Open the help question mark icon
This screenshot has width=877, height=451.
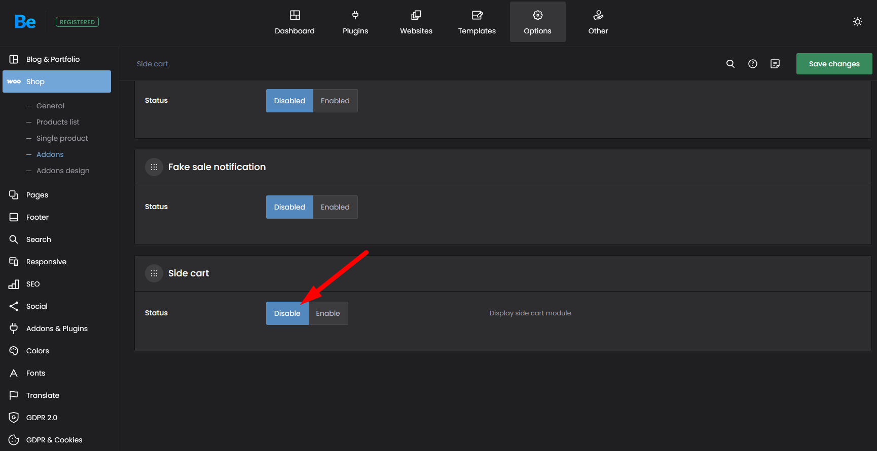[752, 64]
